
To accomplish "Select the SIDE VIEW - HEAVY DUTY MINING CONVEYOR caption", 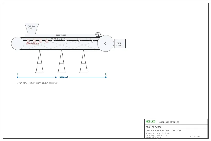I will tap(37, 83).
